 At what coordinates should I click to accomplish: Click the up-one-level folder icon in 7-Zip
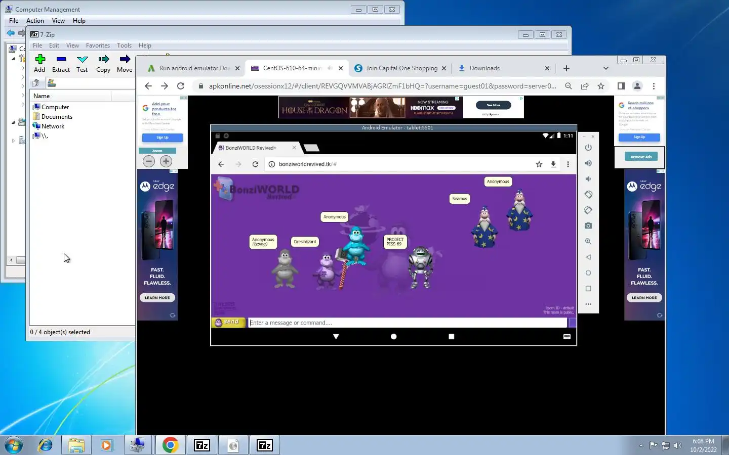pos(36,83)
